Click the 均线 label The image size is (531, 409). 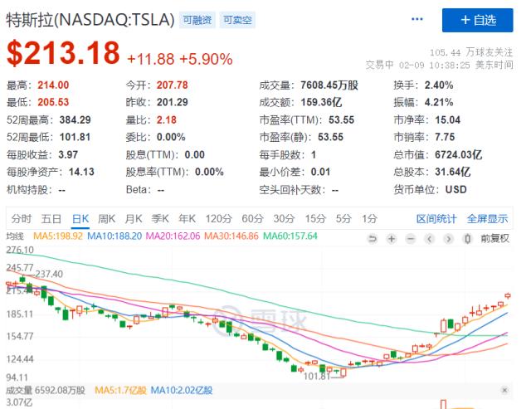15,236
